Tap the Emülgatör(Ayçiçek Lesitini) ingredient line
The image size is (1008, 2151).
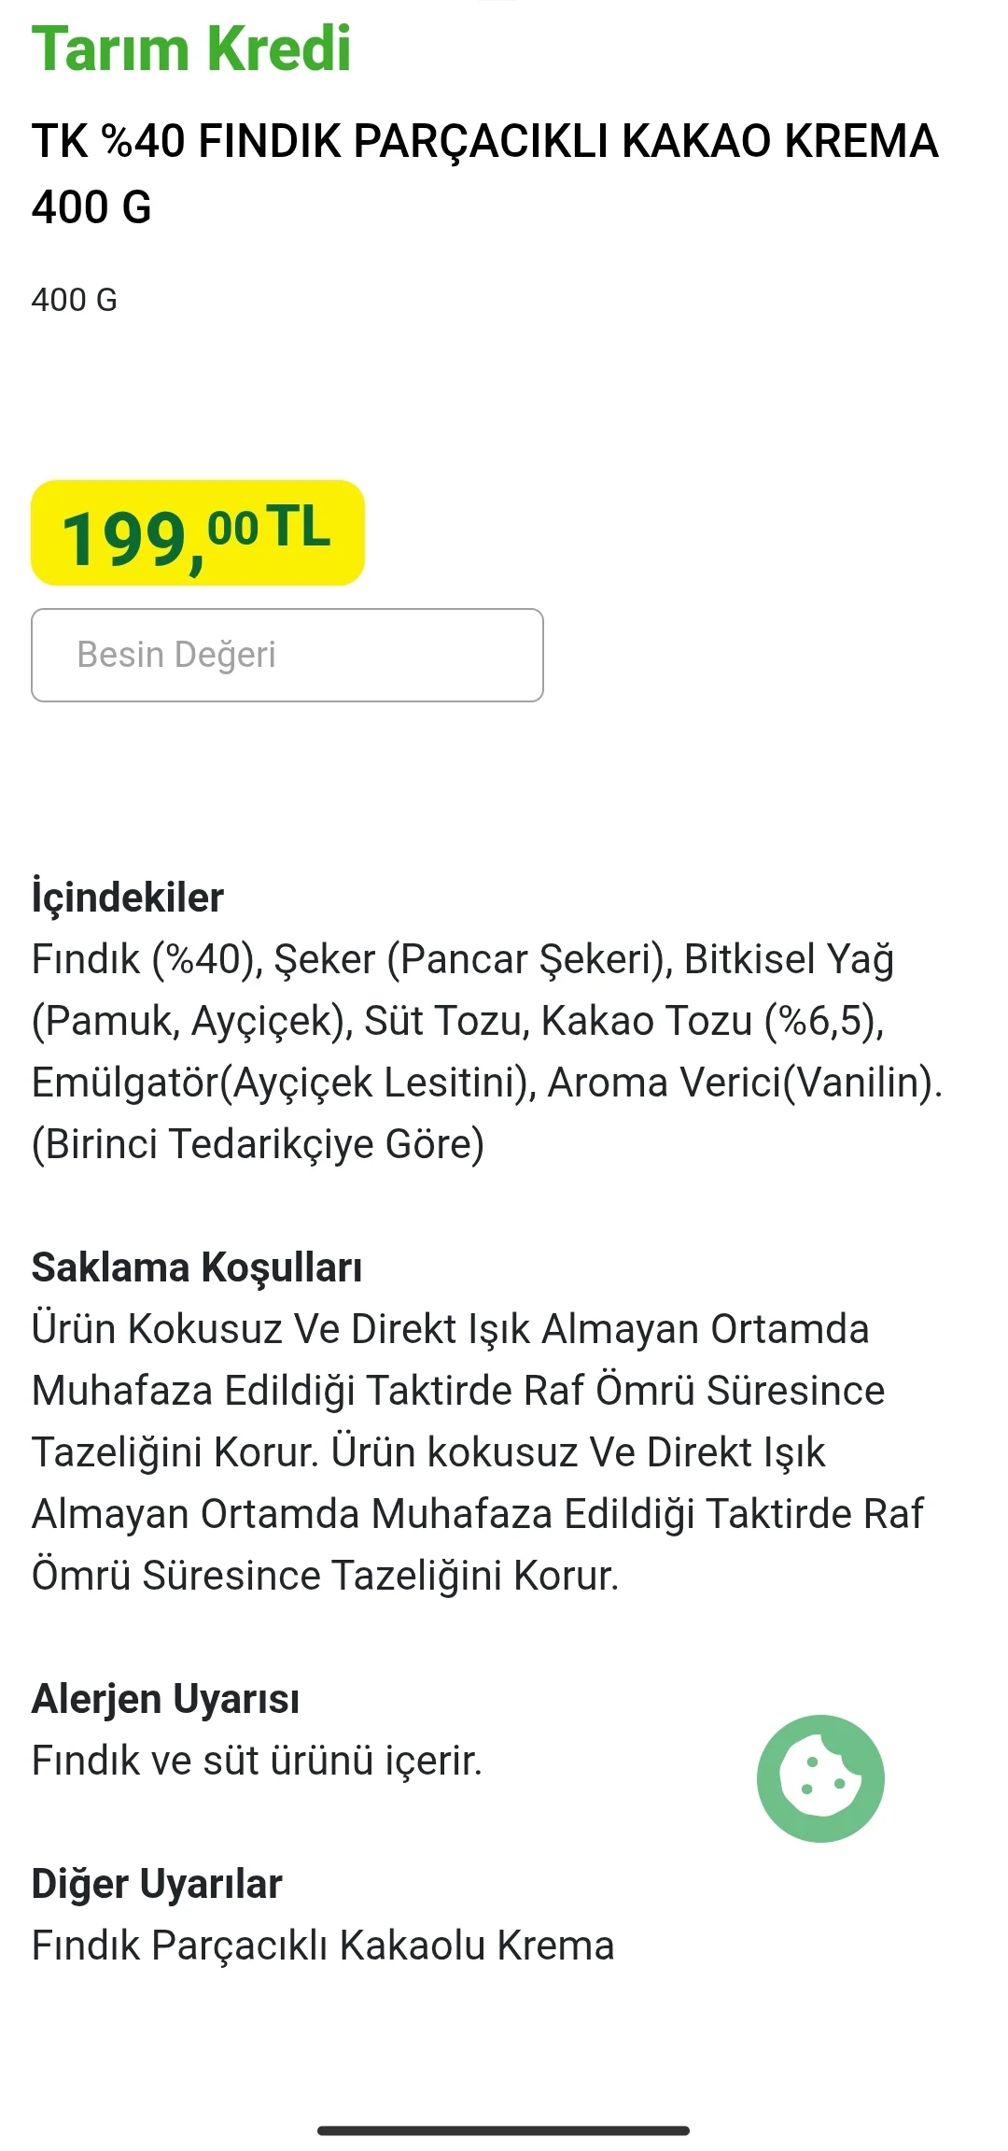pos(486,1083)
